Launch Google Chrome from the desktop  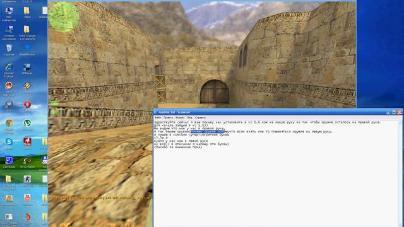[9, 126]
